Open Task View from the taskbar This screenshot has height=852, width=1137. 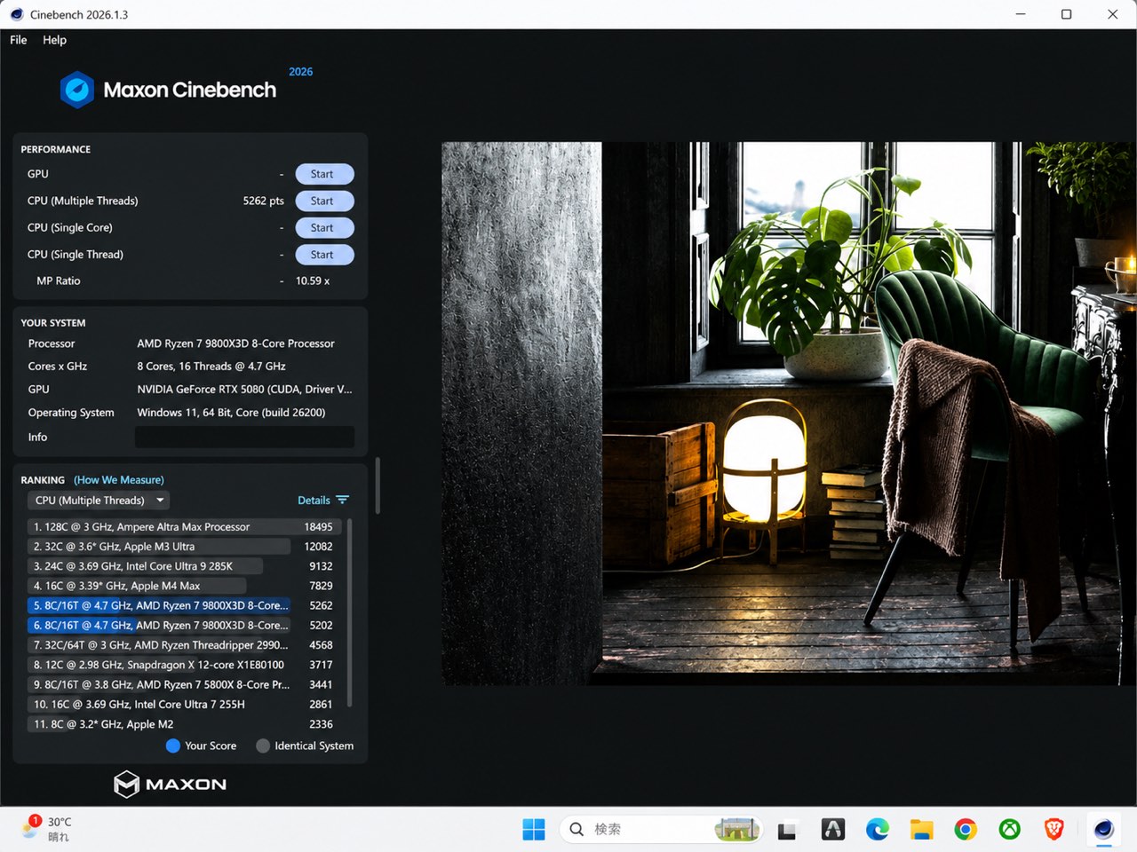(787, 830)
